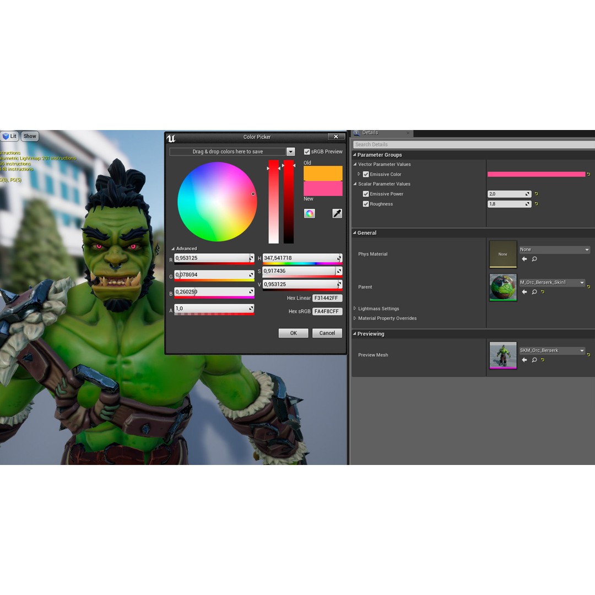The image size is (595, 595).
Task: Reset Emissive Color to default arrow
Action: click(x=588, y=174)
